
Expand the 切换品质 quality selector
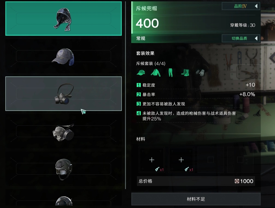click(x=241, y=38)
